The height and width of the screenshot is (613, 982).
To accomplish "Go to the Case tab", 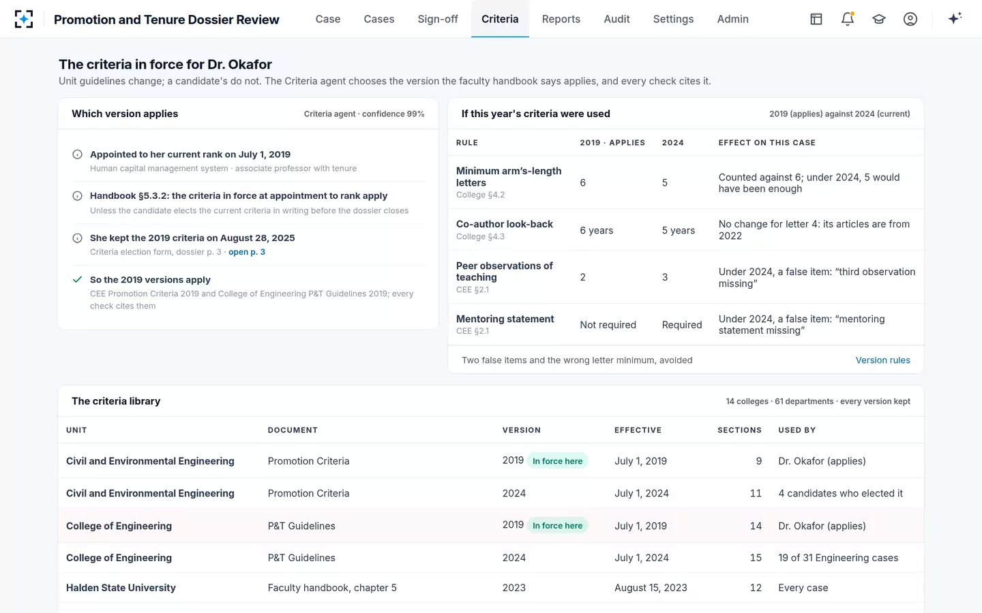I will point(328,19).
